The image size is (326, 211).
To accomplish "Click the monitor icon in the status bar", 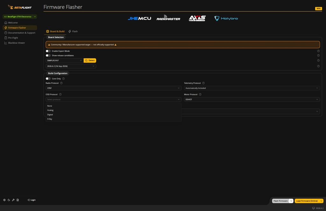I will [x=313, y=208].
